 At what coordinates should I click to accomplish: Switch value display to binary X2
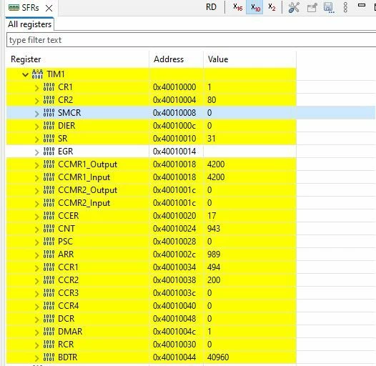pos(272,7)
